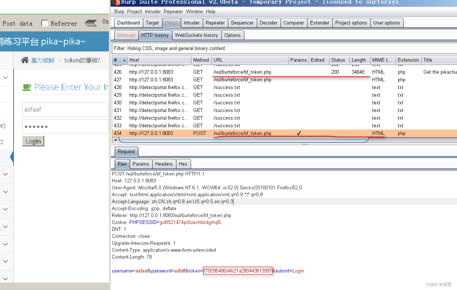Click the Post data label in top bar
Image resolution: width=457 pixels, height=290 pixels.
pyautogui.click(x=17, y=23)
